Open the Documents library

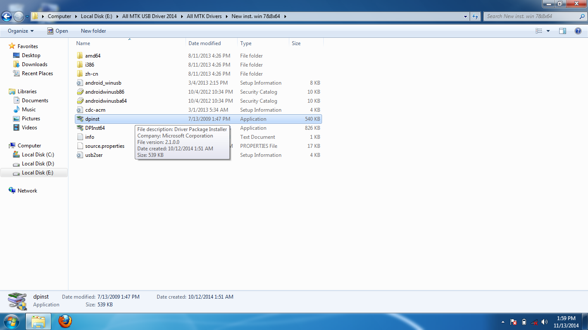[x=35, y=101]
